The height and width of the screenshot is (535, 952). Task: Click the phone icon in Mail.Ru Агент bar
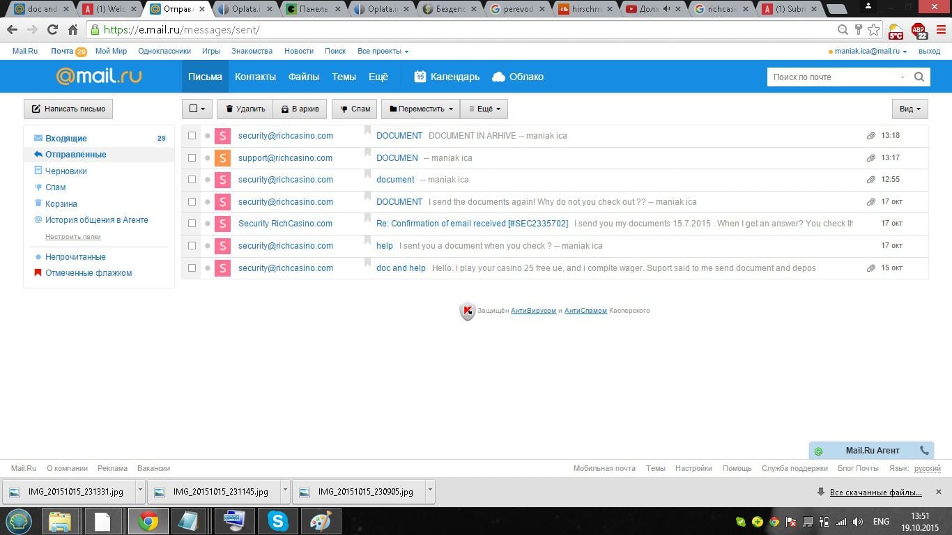pos(924,451)
